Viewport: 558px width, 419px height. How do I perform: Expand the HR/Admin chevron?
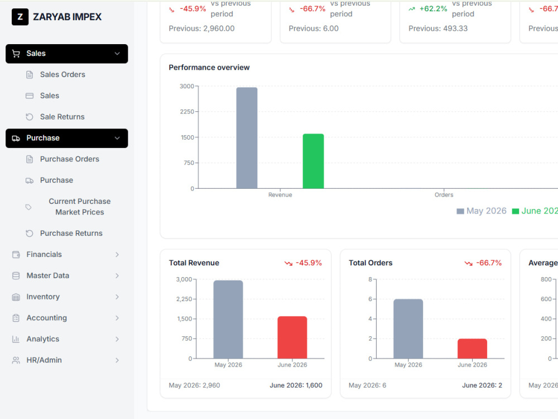point(117,360)
